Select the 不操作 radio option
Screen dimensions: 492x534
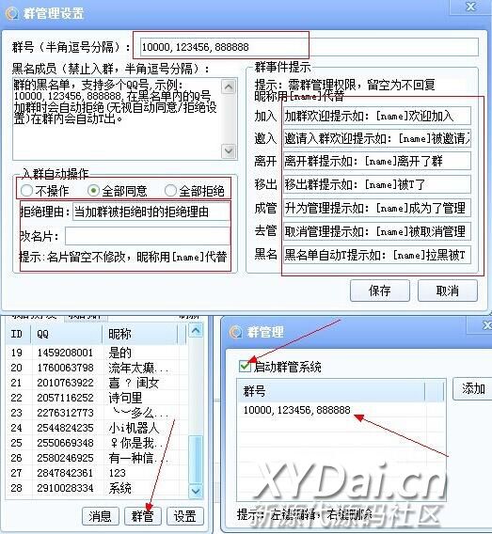tap(26, 190)
